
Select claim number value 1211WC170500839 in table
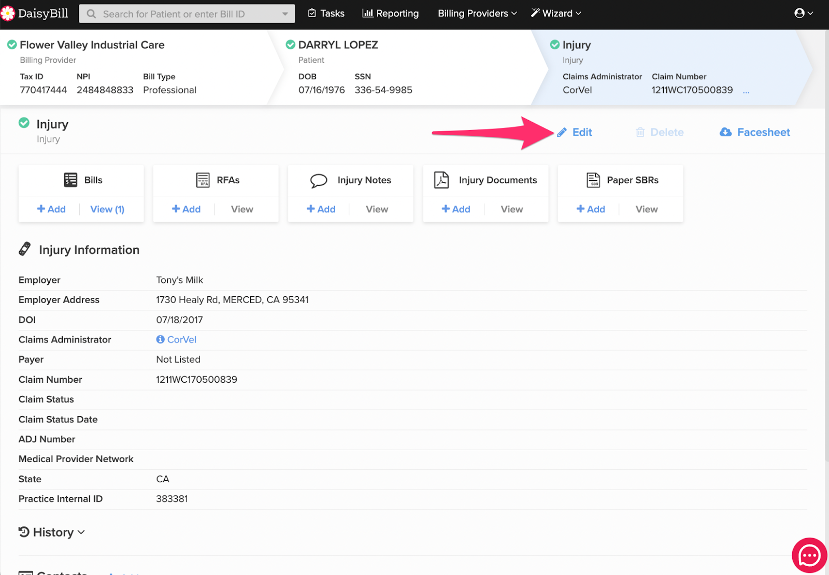tap(196, 380)
